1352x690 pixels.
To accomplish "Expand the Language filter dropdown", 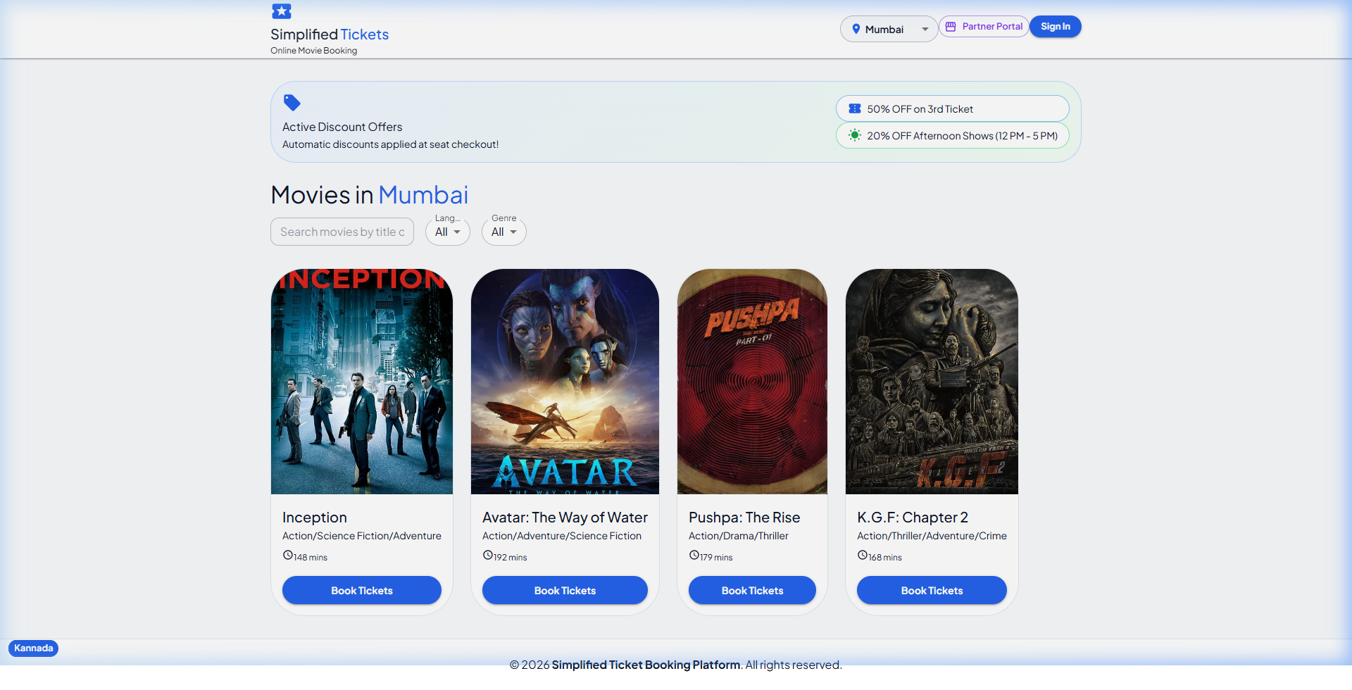I will [x=448, y=232].
